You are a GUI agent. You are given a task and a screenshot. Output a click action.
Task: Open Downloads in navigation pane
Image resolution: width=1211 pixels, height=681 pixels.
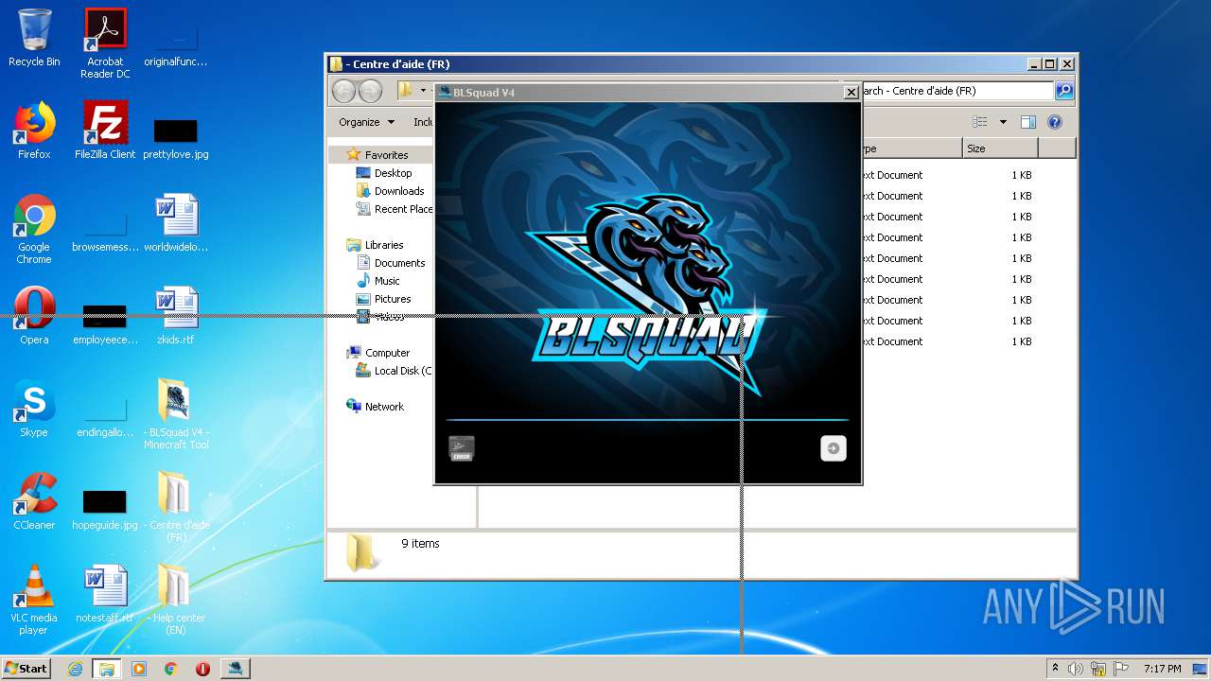coord(398,191)
